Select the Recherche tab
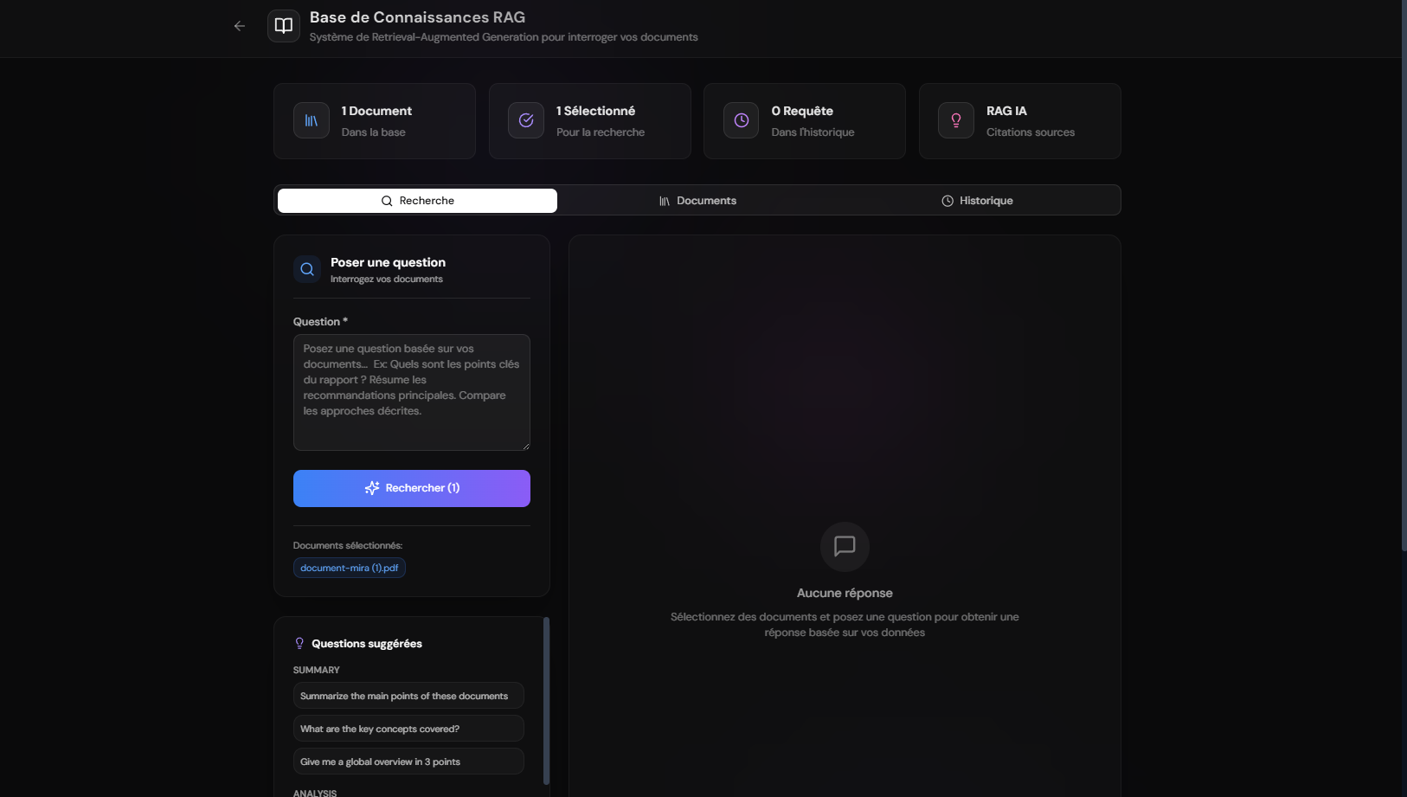The height and width of the screenshot is (797, 1407). (416, 200)
